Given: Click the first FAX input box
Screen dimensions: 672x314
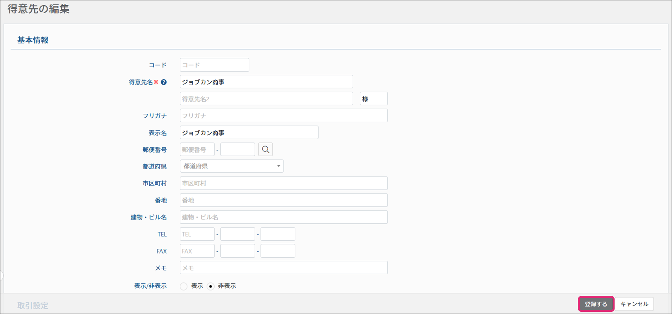Looking at the screenshot, I should [197, 251].
